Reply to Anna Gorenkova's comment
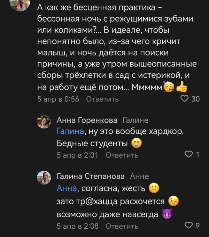The height and width of the screenshot is (237, 209). click(122, 155)
